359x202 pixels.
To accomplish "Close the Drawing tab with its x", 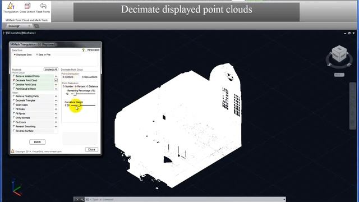I will click(29, 26).
